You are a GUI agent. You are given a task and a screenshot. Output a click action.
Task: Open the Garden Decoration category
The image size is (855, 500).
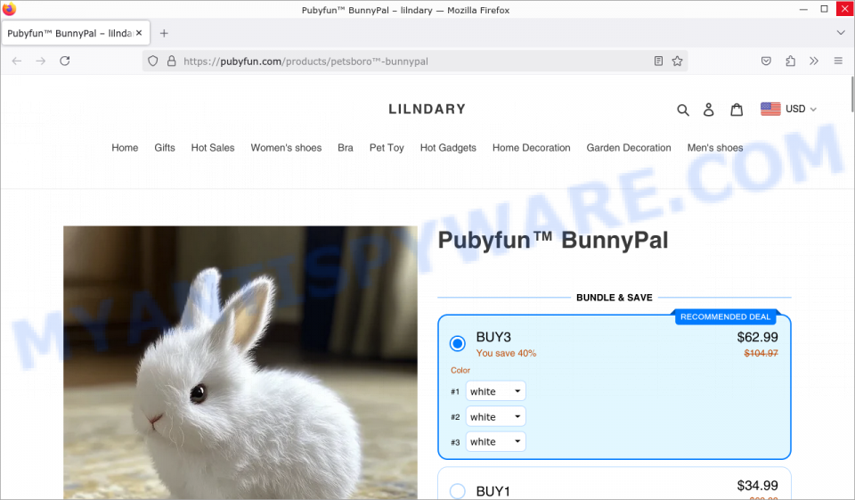(x=629, y=148)
